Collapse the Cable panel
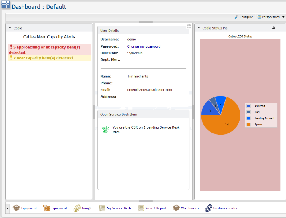This screenshot has width=286, height=218. tap(10, 28)
